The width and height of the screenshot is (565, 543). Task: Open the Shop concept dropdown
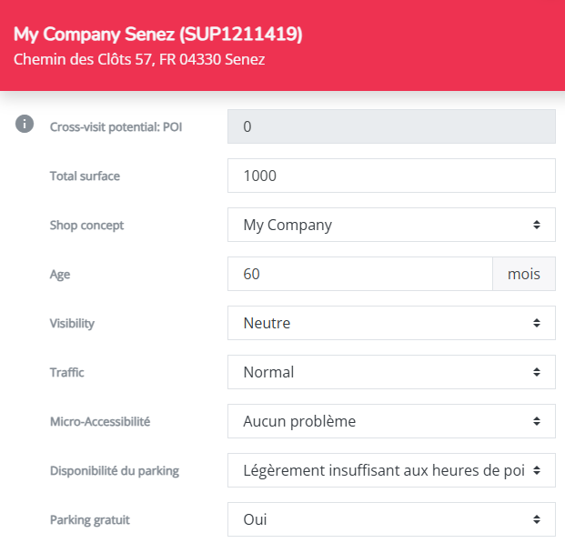[x=391, y=225]
